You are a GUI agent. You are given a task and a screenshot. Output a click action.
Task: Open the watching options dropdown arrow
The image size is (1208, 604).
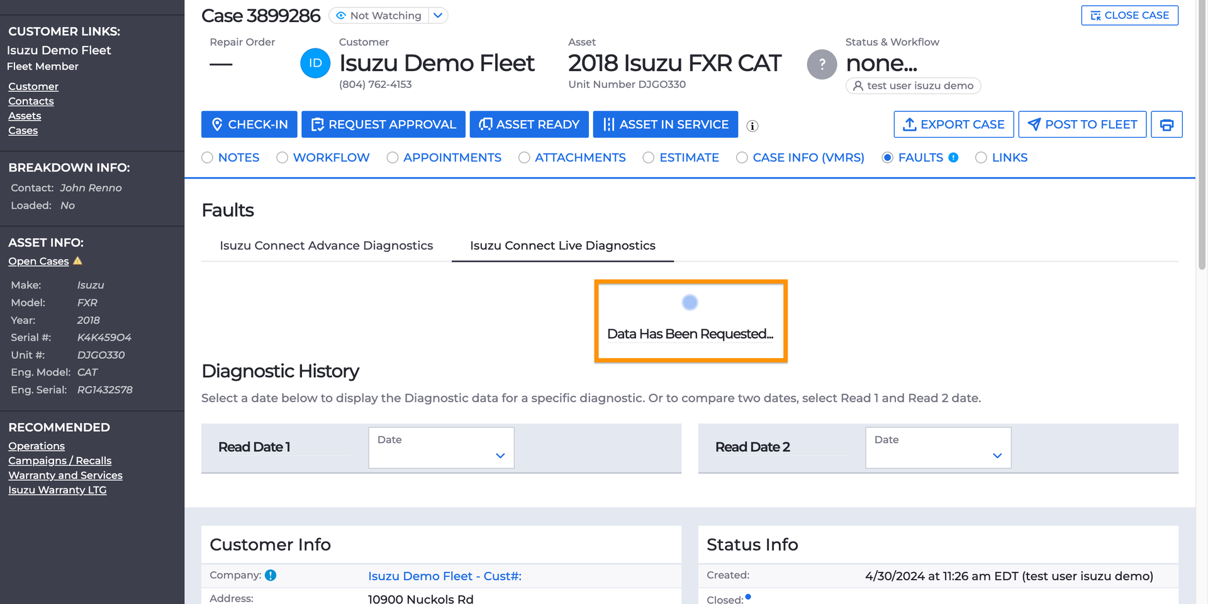[x=438, y=16]
